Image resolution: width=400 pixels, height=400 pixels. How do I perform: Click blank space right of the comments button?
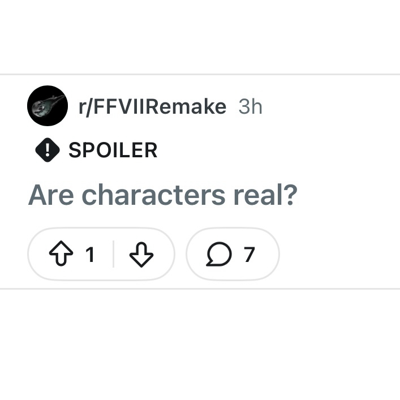[339, 255]
